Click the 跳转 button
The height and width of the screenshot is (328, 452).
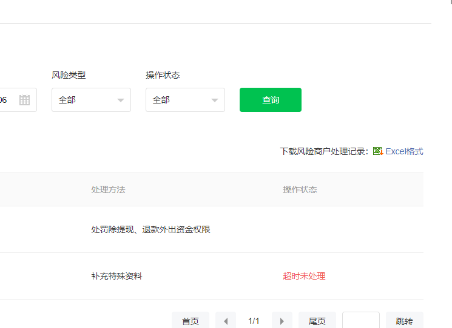405,321
